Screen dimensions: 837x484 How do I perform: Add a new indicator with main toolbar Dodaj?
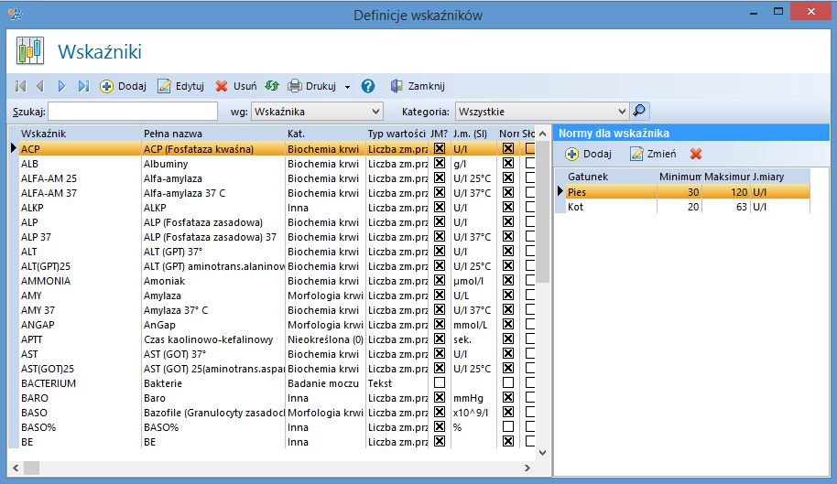coord(123,86)
